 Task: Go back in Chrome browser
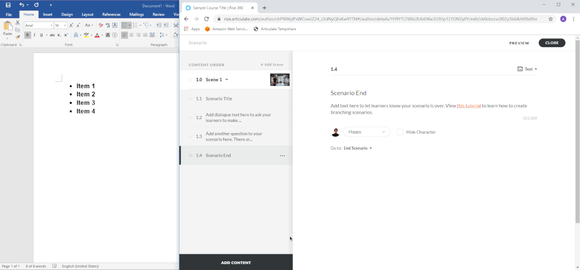point(186,19)
